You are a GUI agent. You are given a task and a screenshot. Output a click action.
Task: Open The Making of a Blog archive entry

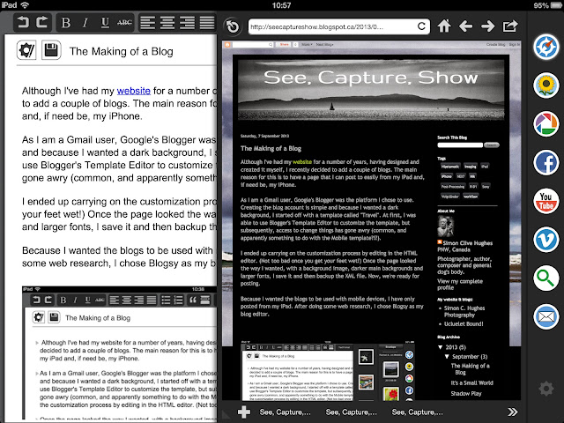click(470, 369)
